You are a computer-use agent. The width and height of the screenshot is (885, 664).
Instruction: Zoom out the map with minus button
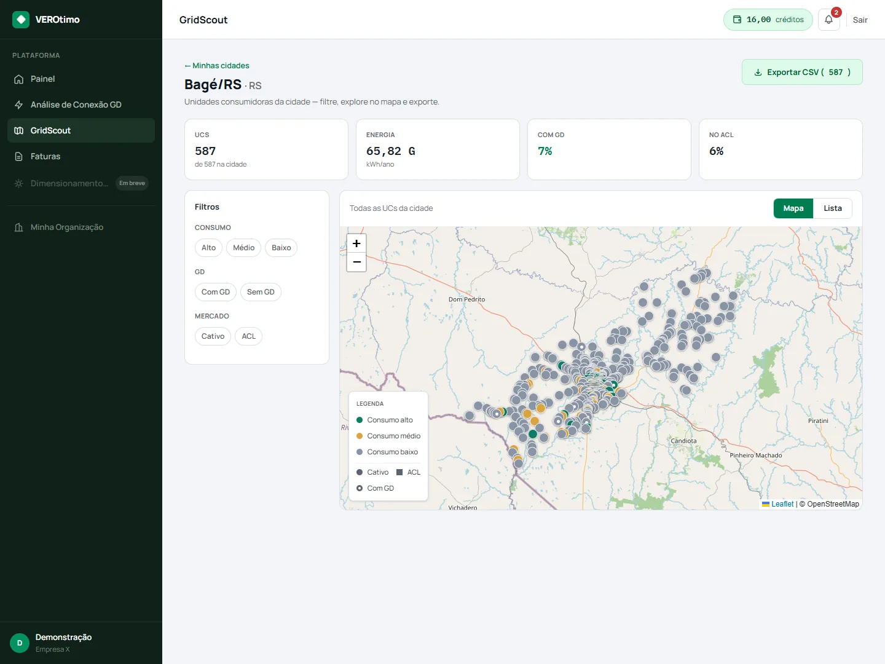pos(356,263)
